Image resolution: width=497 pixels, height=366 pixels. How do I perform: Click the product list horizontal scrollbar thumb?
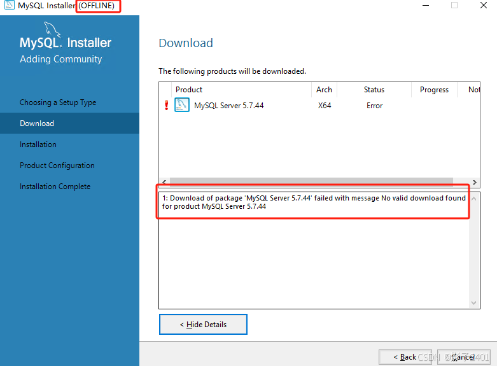(x=311, y=181)
